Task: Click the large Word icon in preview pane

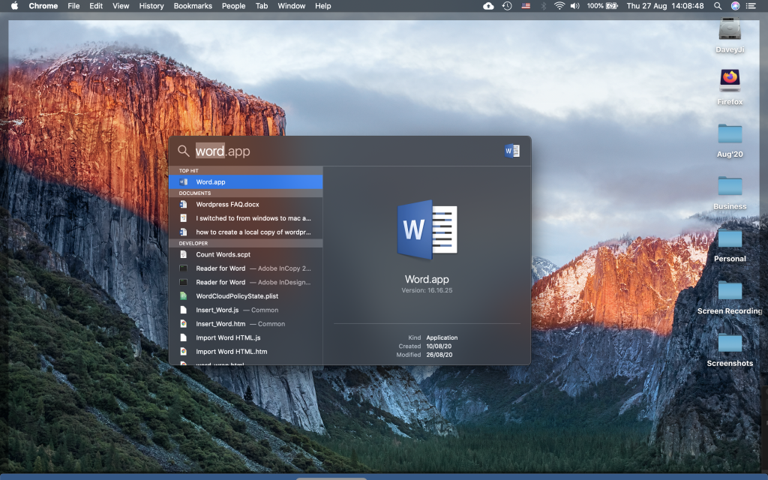Action: (427, 229)
